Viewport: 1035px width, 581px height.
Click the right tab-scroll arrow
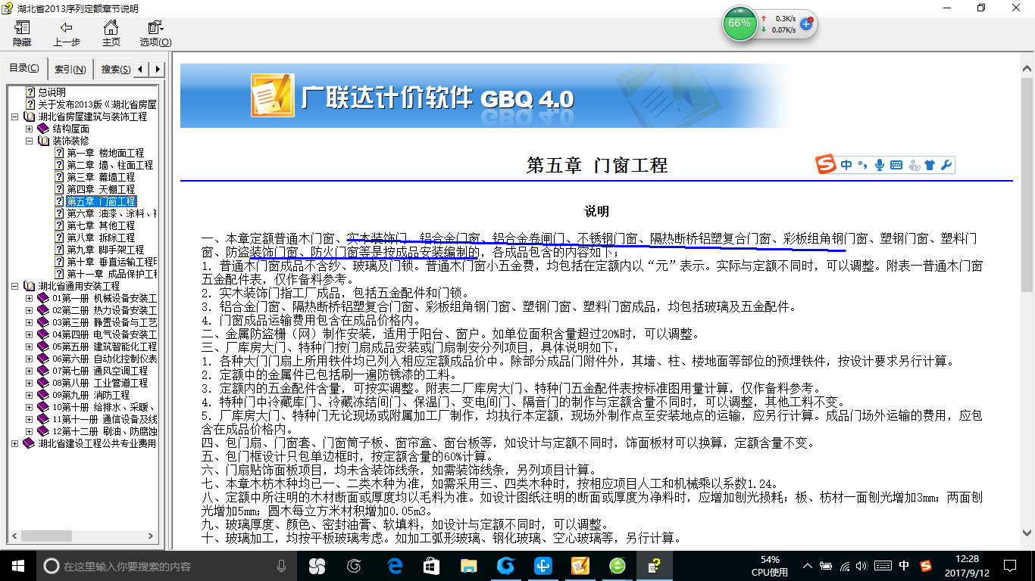click(158, 70)
